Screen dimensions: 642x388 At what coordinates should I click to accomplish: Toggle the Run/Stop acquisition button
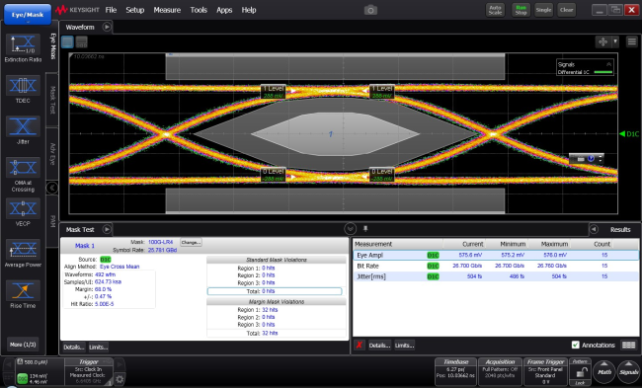[521, 10]
